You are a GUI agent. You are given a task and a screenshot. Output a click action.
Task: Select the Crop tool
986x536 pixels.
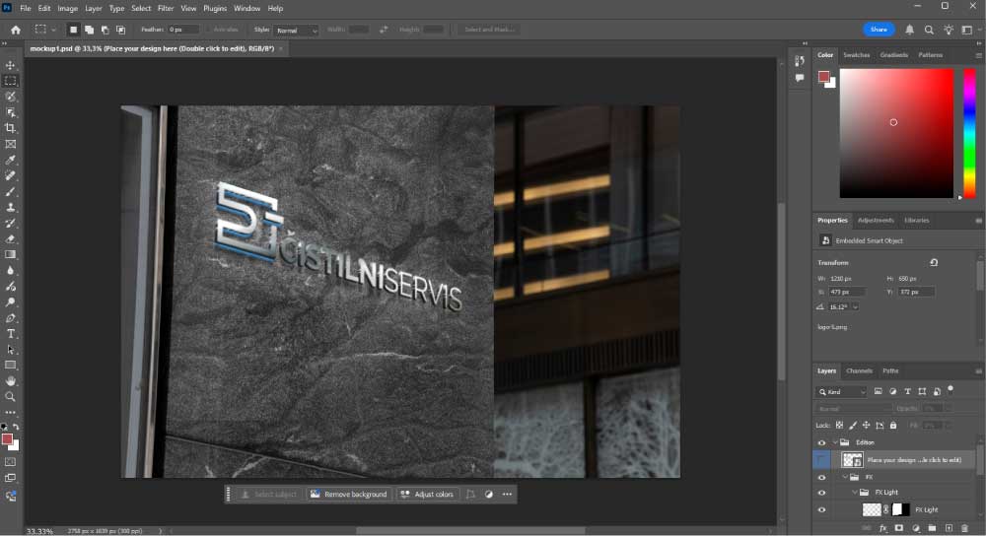11,128
